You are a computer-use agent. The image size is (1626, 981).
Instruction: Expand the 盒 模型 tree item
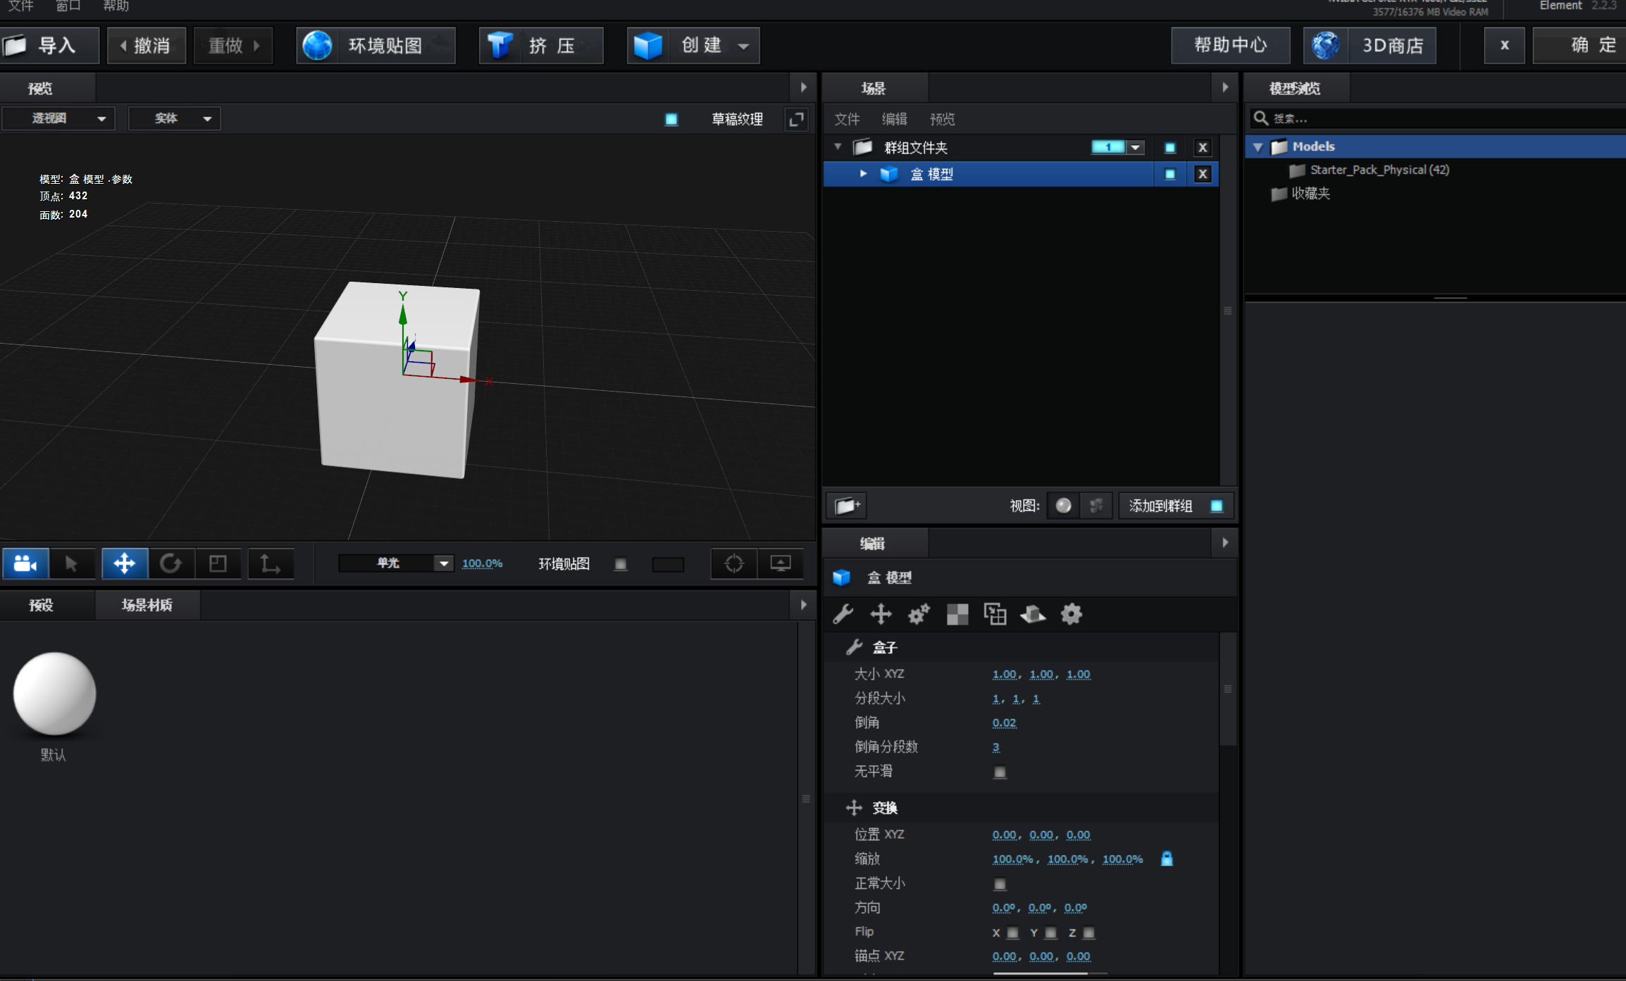pos(863,173)
